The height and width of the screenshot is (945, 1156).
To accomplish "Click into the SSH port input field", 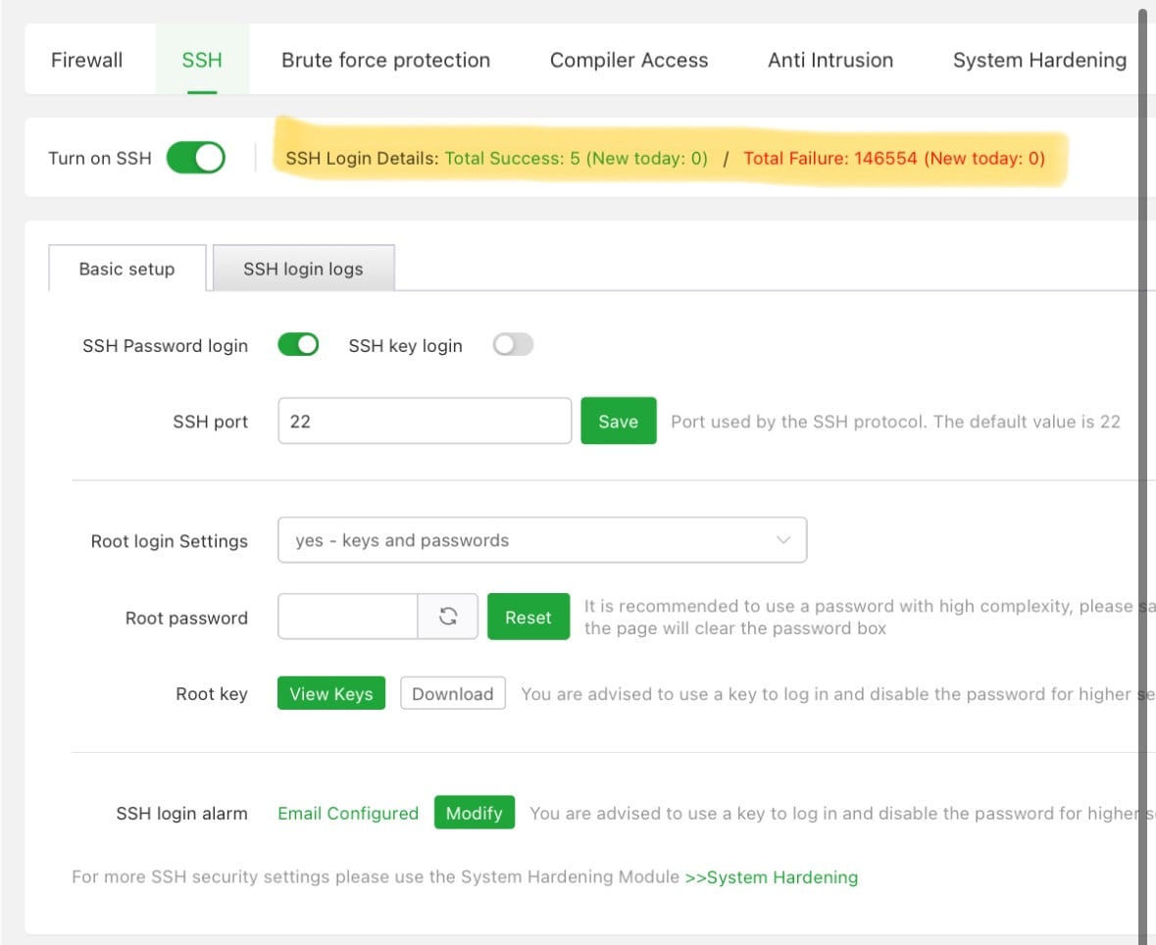I will tap(425, 422).
